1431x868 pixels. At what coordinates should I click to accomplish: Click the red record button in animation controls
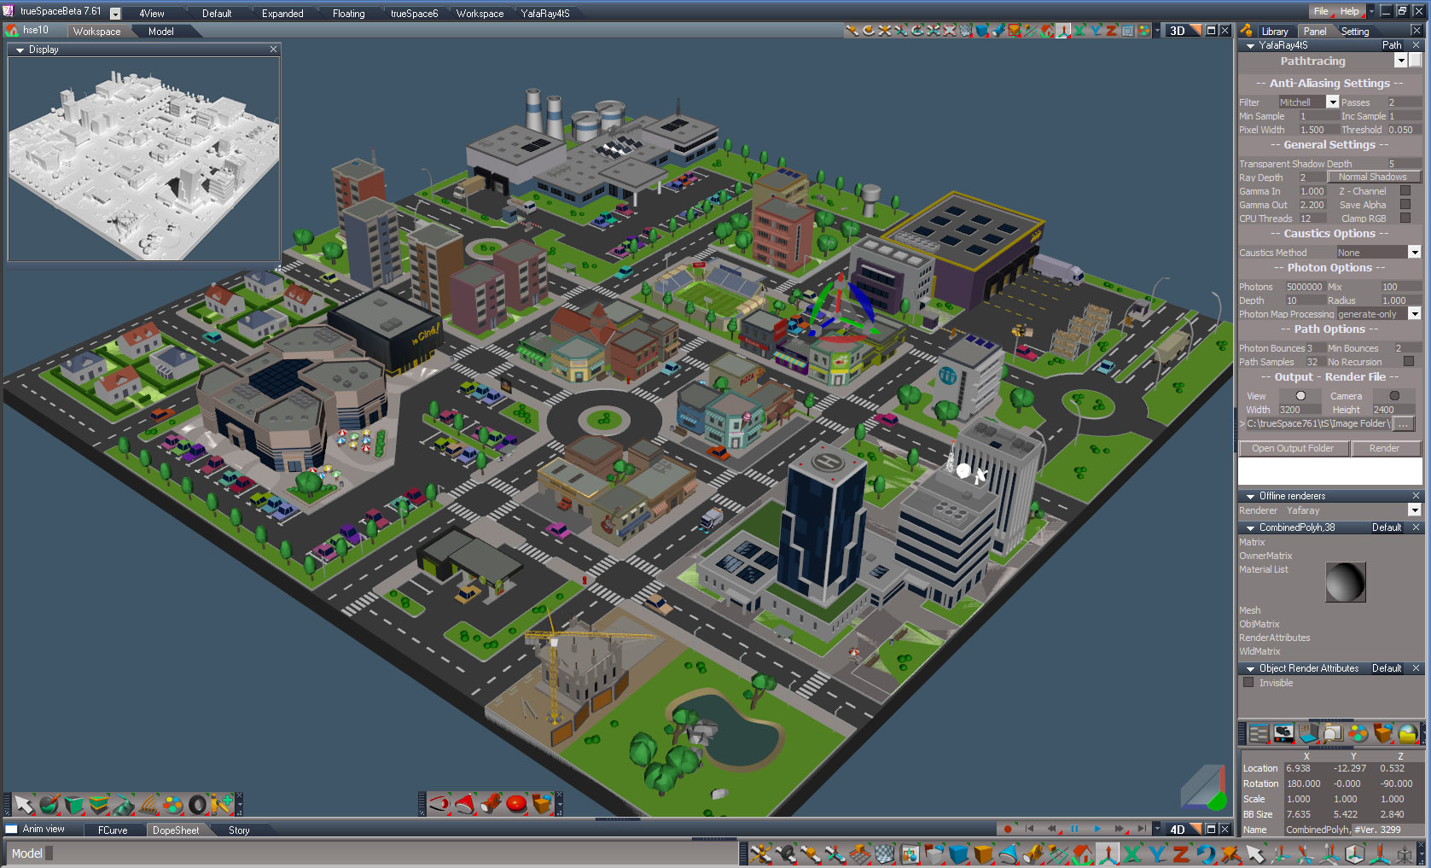click(1008, 829)
